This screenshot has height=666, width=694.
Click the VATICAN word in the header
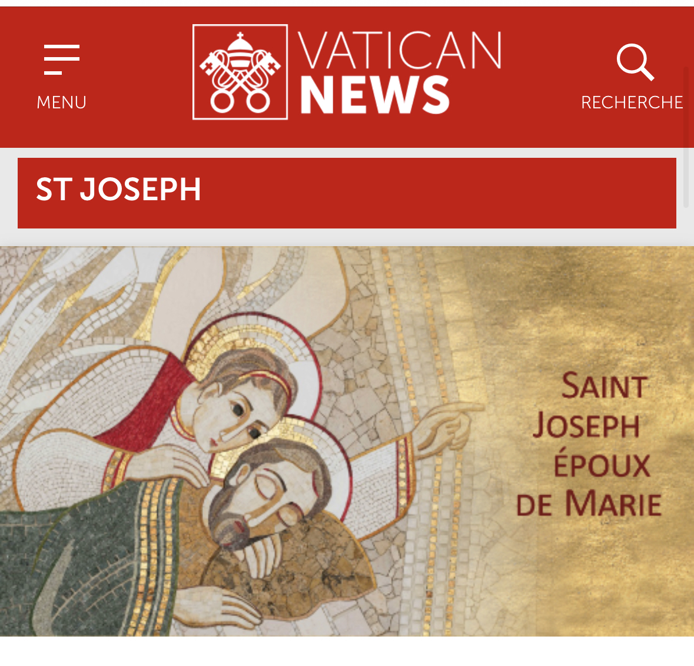click(x=400, y=50)
